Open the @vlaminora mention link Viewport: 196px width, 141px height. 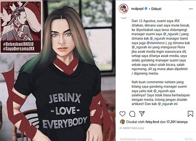click(156, 43)
